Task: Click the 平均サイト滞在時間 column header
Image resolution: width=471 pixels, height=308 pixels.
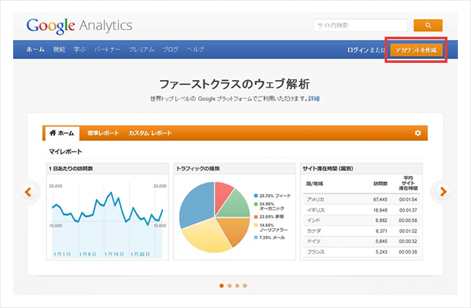Action: (408, 183)
